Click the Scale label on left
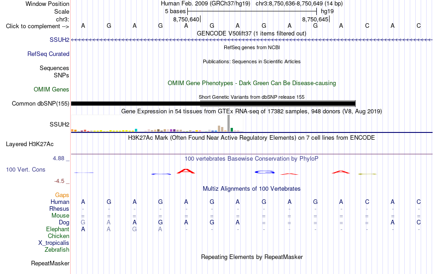 click(62, 11)
